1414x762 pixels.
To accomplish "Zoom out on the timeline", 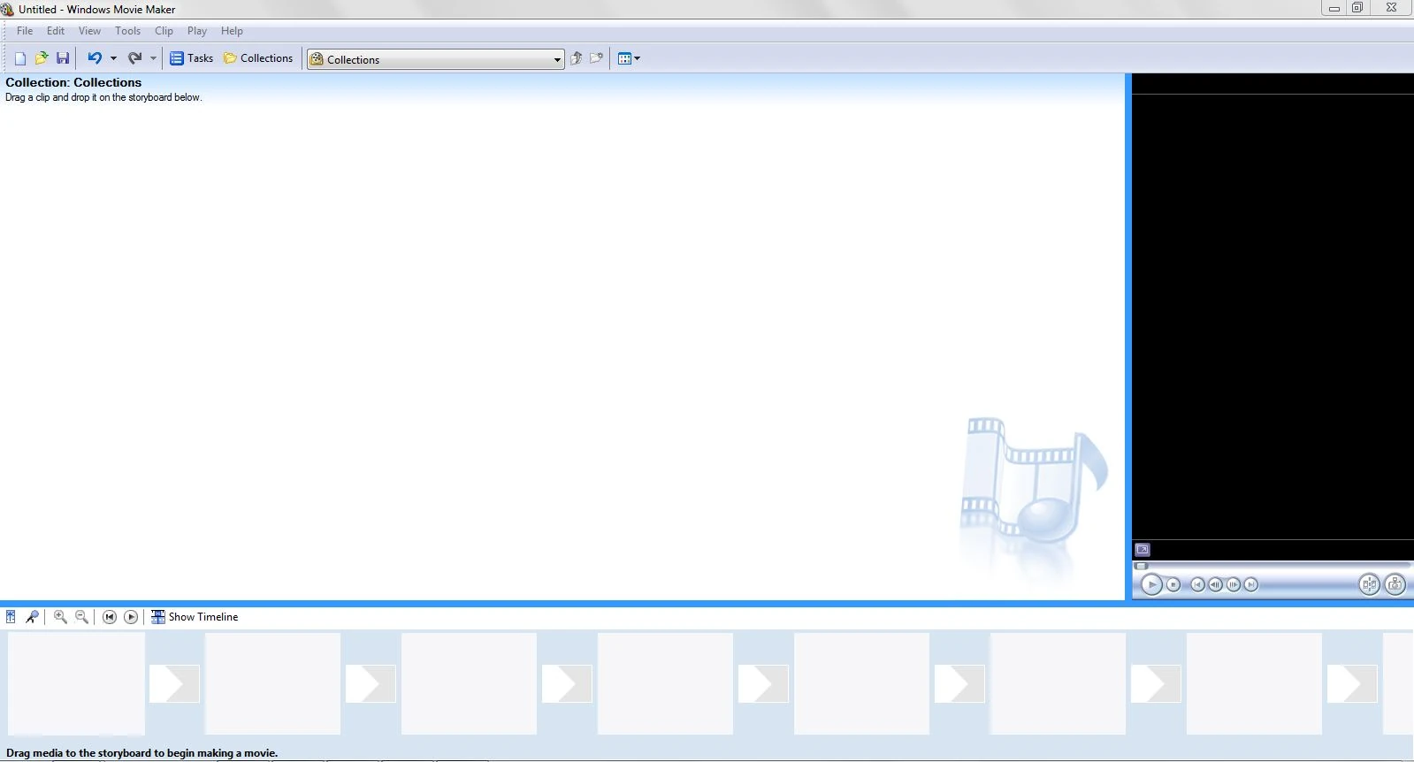I will click(81, 617).
